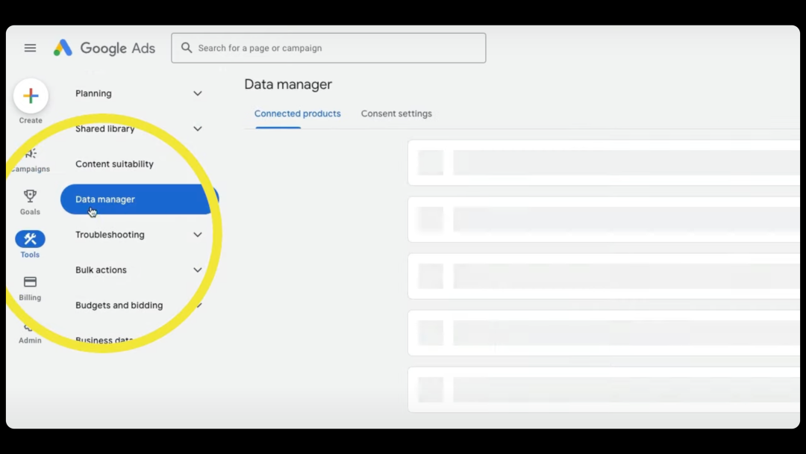This screenshot has height=454, width=806.
Task: Open the Troubleshooting section
Action: pyautogui.click(x=110, y=234)
